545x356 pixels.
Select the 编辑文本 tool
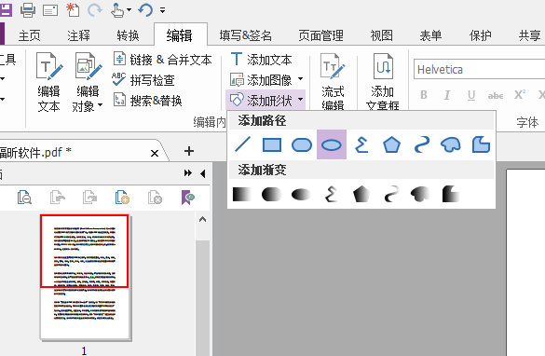pyautogui.click(x=49, y=83)
